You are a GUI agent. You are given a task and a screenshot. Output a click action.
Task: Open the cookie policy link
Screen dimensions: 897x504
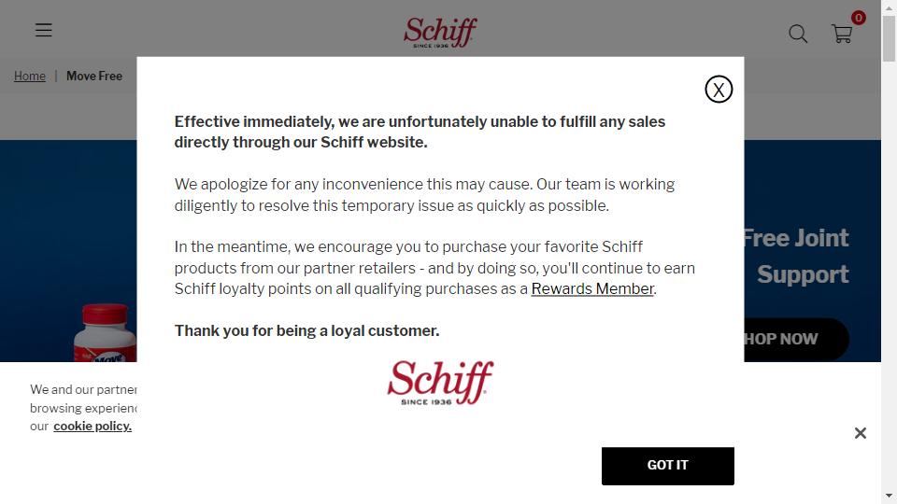tap(93, 427)
